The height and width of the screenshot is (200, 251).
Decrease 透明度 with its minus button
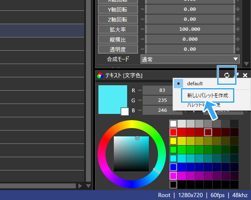(x=142, y=49)
